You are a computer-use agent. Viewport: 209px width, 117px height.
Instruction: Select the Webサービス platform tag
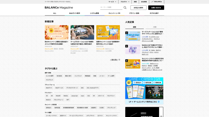coord(59,88)
